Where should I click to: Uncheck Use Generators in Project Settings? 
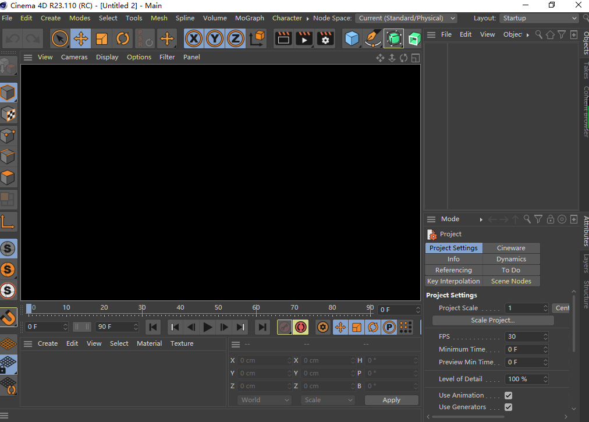[x=508, y=407]
